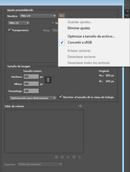Choose Guardar ajustes... from the menu
The width and height of the screenshot is (130, 172).
[80, 22]
